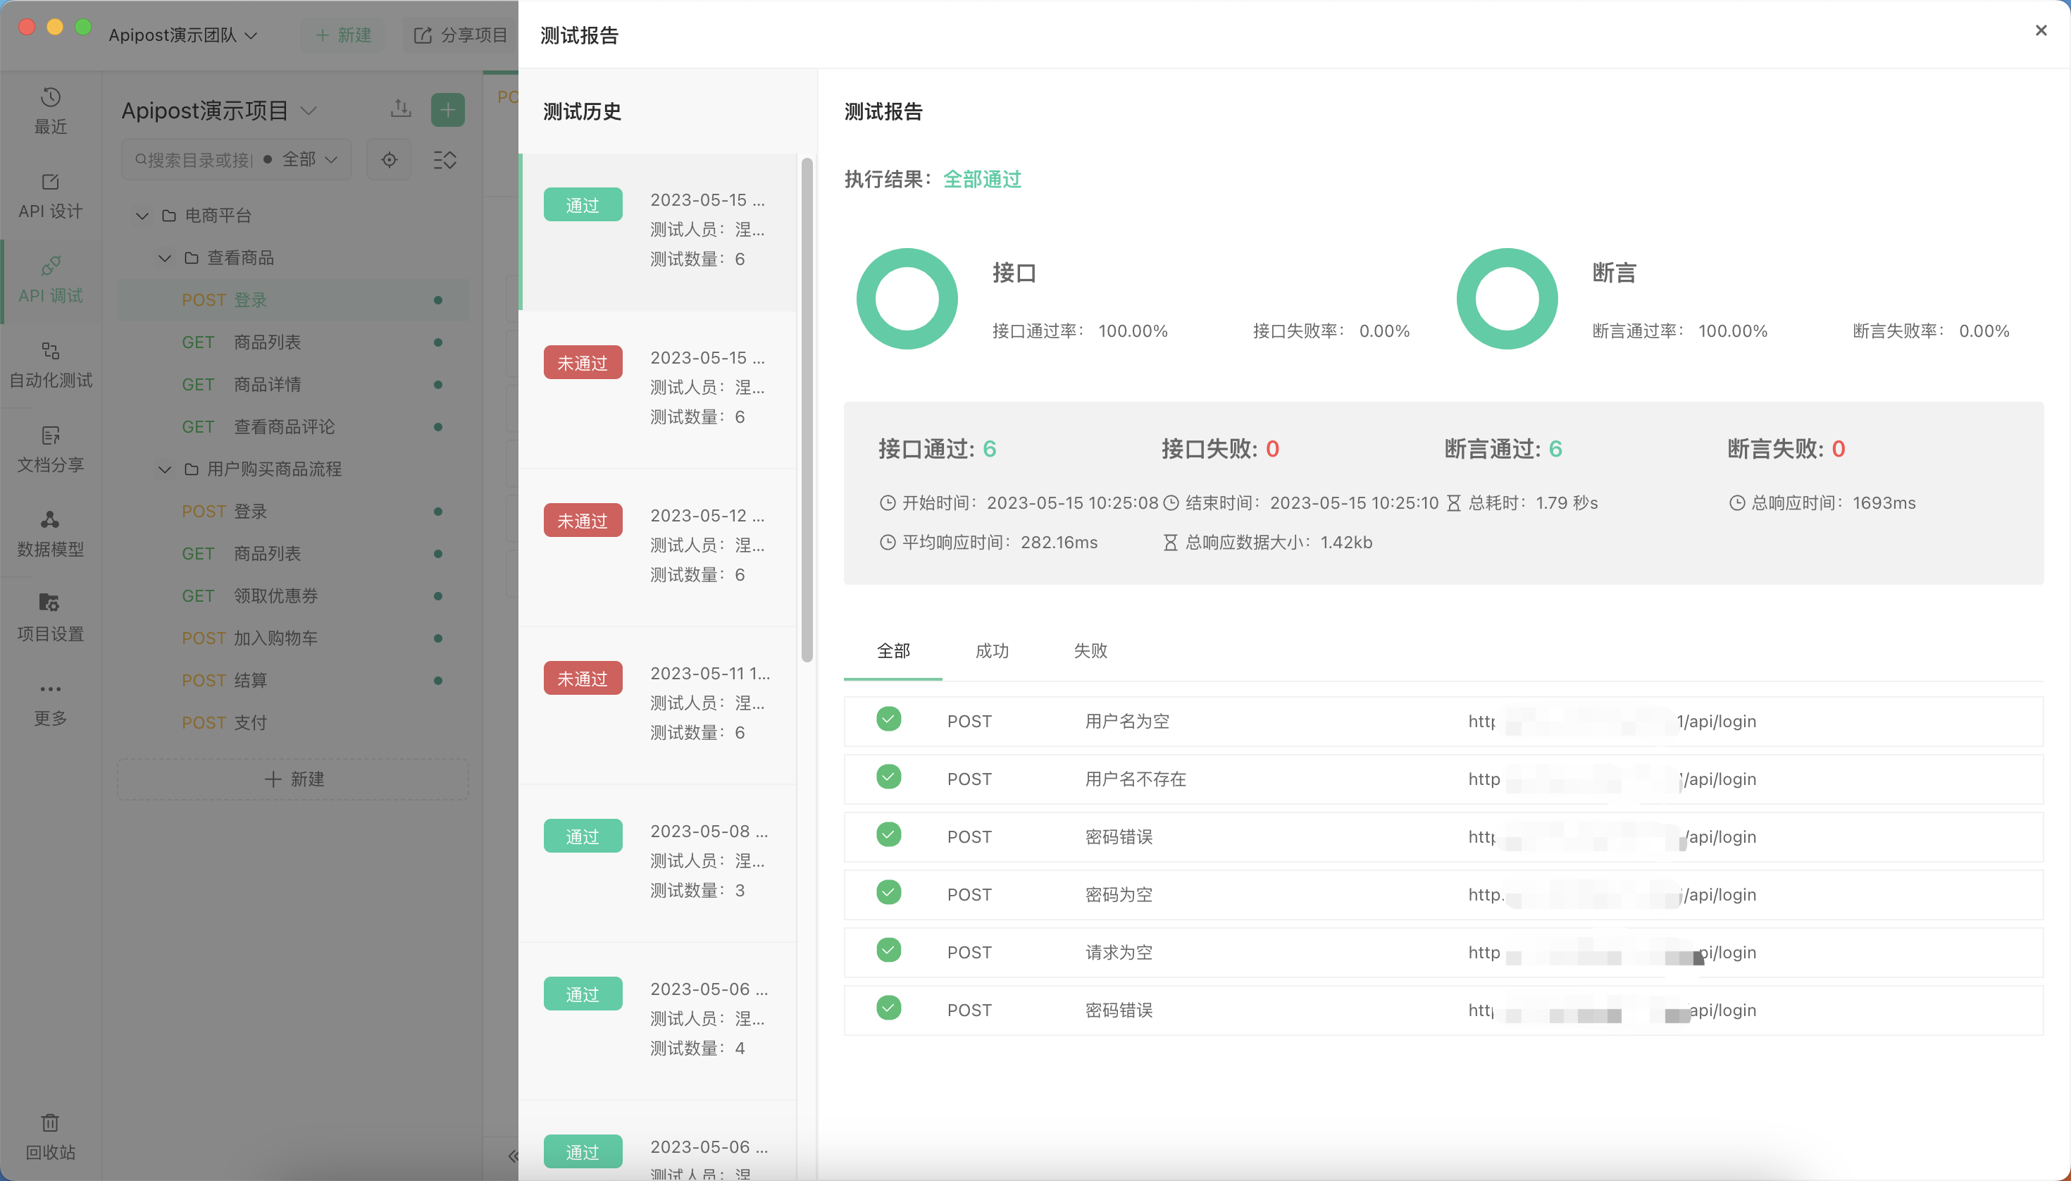Image resolution: width=2071 pixels, height=1181 pixels.
Task: Select POST 登录 under 查看商品
Action: [x=294, y=300]
